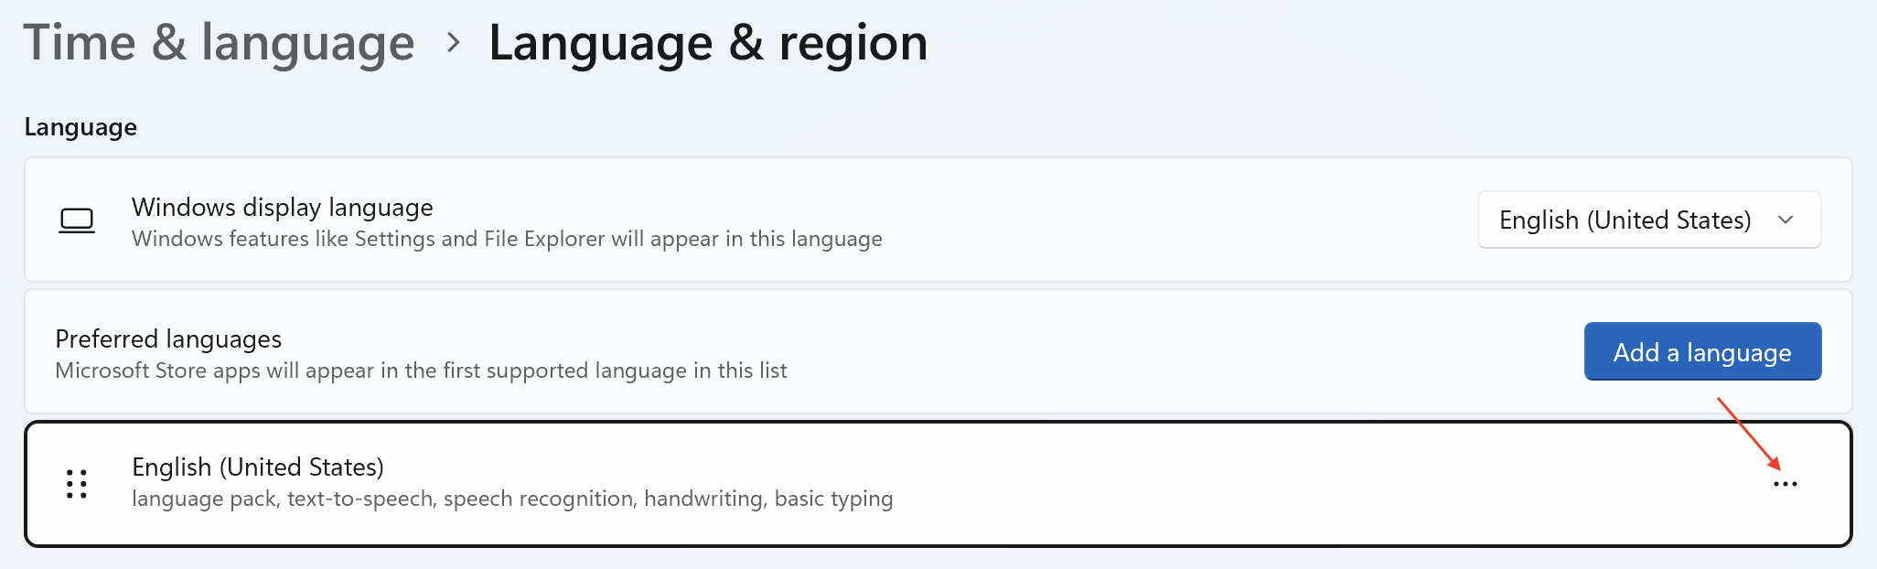
Task: Select the Preferred languages row
Action: pyautogui.click(x=938, y=351)
